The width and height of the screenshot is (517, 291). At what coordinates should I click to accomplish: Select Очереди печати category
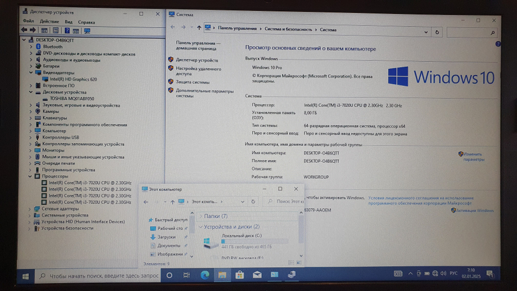coord(58,163)
